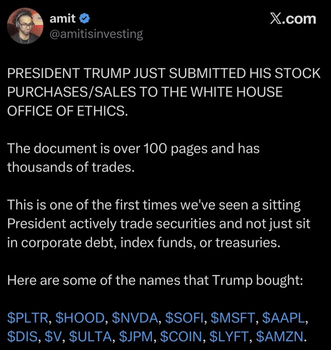Open the @amitisinvesting handle
The height and width of the screenshot is (350, 331).
coord(96,34)
